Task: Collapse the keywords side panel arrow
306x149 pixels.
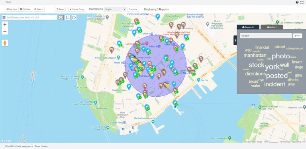Action: coord(235,40)
